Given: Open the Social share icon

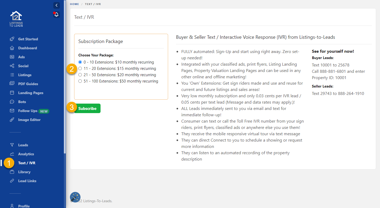Looking at the screenshot, I should (12, 66).
